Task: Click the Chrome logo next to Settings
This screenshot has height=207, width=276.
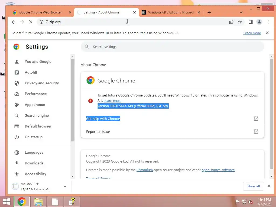Action: click(x=16, y=47)
